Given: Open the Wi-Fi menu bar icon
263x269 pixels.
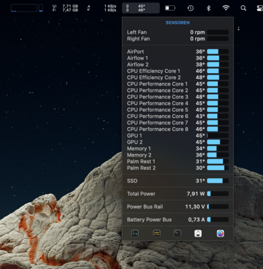Looking at the screenshot, I should click(226, 8).
